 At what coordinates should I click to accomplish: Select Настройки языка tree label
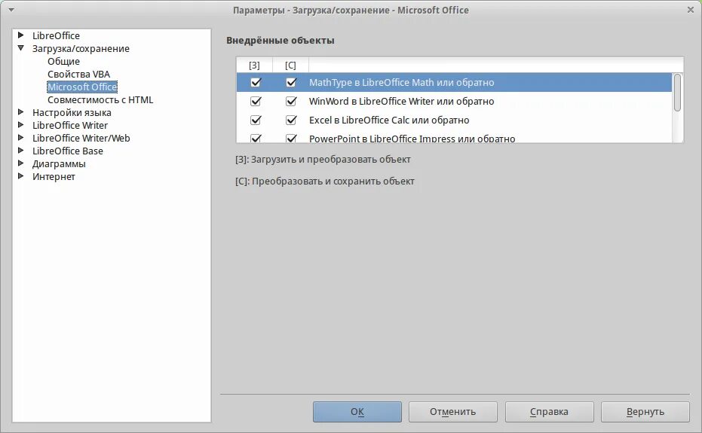click(x=72, y=113)
